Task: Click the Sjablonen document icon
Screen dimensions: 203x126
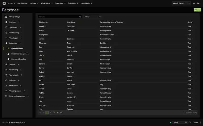Action: point(6,27)
